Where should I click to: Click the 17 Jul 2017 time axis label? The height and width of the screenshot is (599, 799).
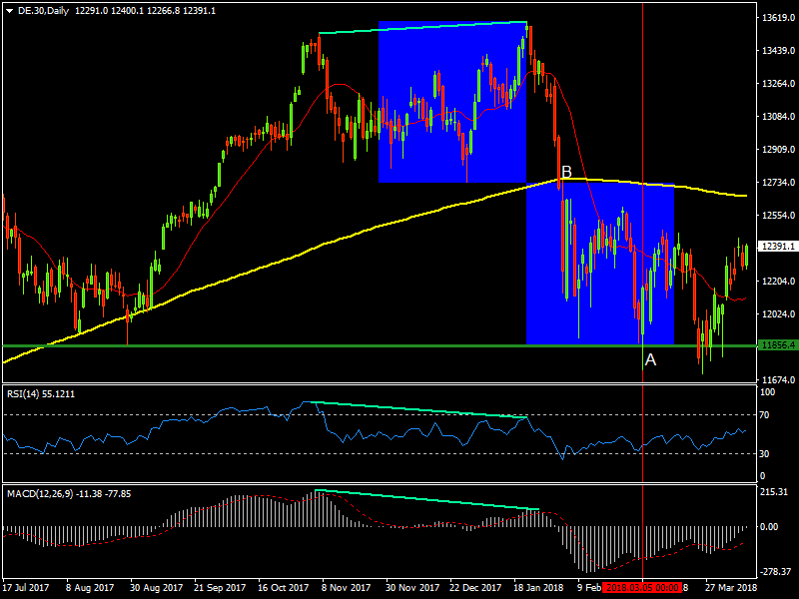click(24, 589)
